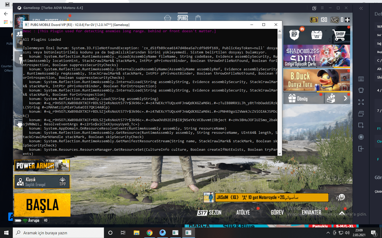Open the GÖREV menu
This screenshot has width=382, height=238.
(277, 212)
